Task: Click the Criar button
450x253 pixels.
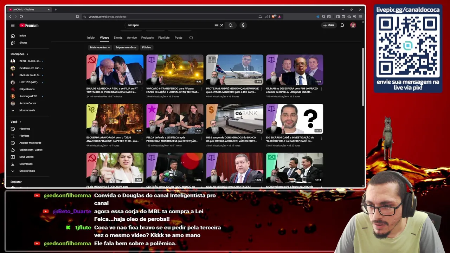Action: click(x=329, y=25)
